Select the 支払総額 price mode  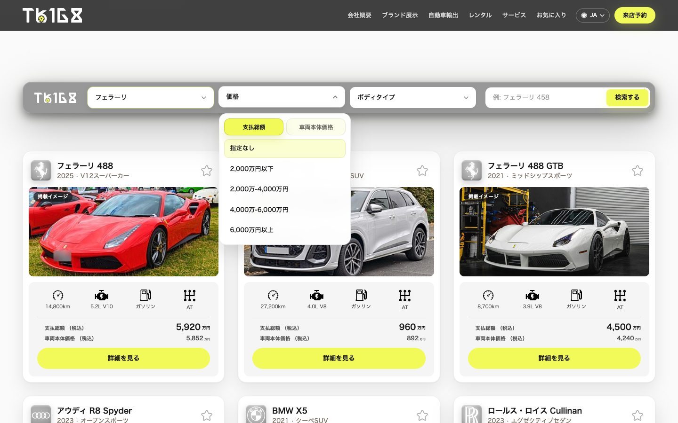tap(254, 127)
